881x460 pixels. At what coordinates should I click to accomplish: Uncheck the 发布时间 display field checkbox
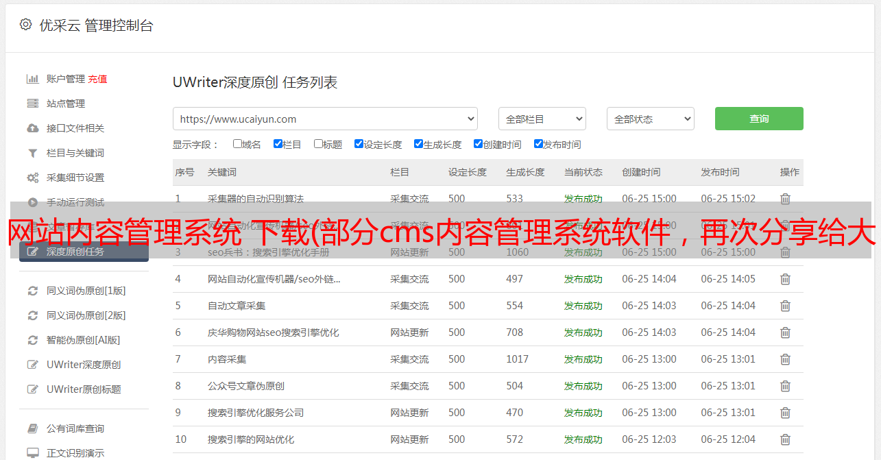pos(538,144)
